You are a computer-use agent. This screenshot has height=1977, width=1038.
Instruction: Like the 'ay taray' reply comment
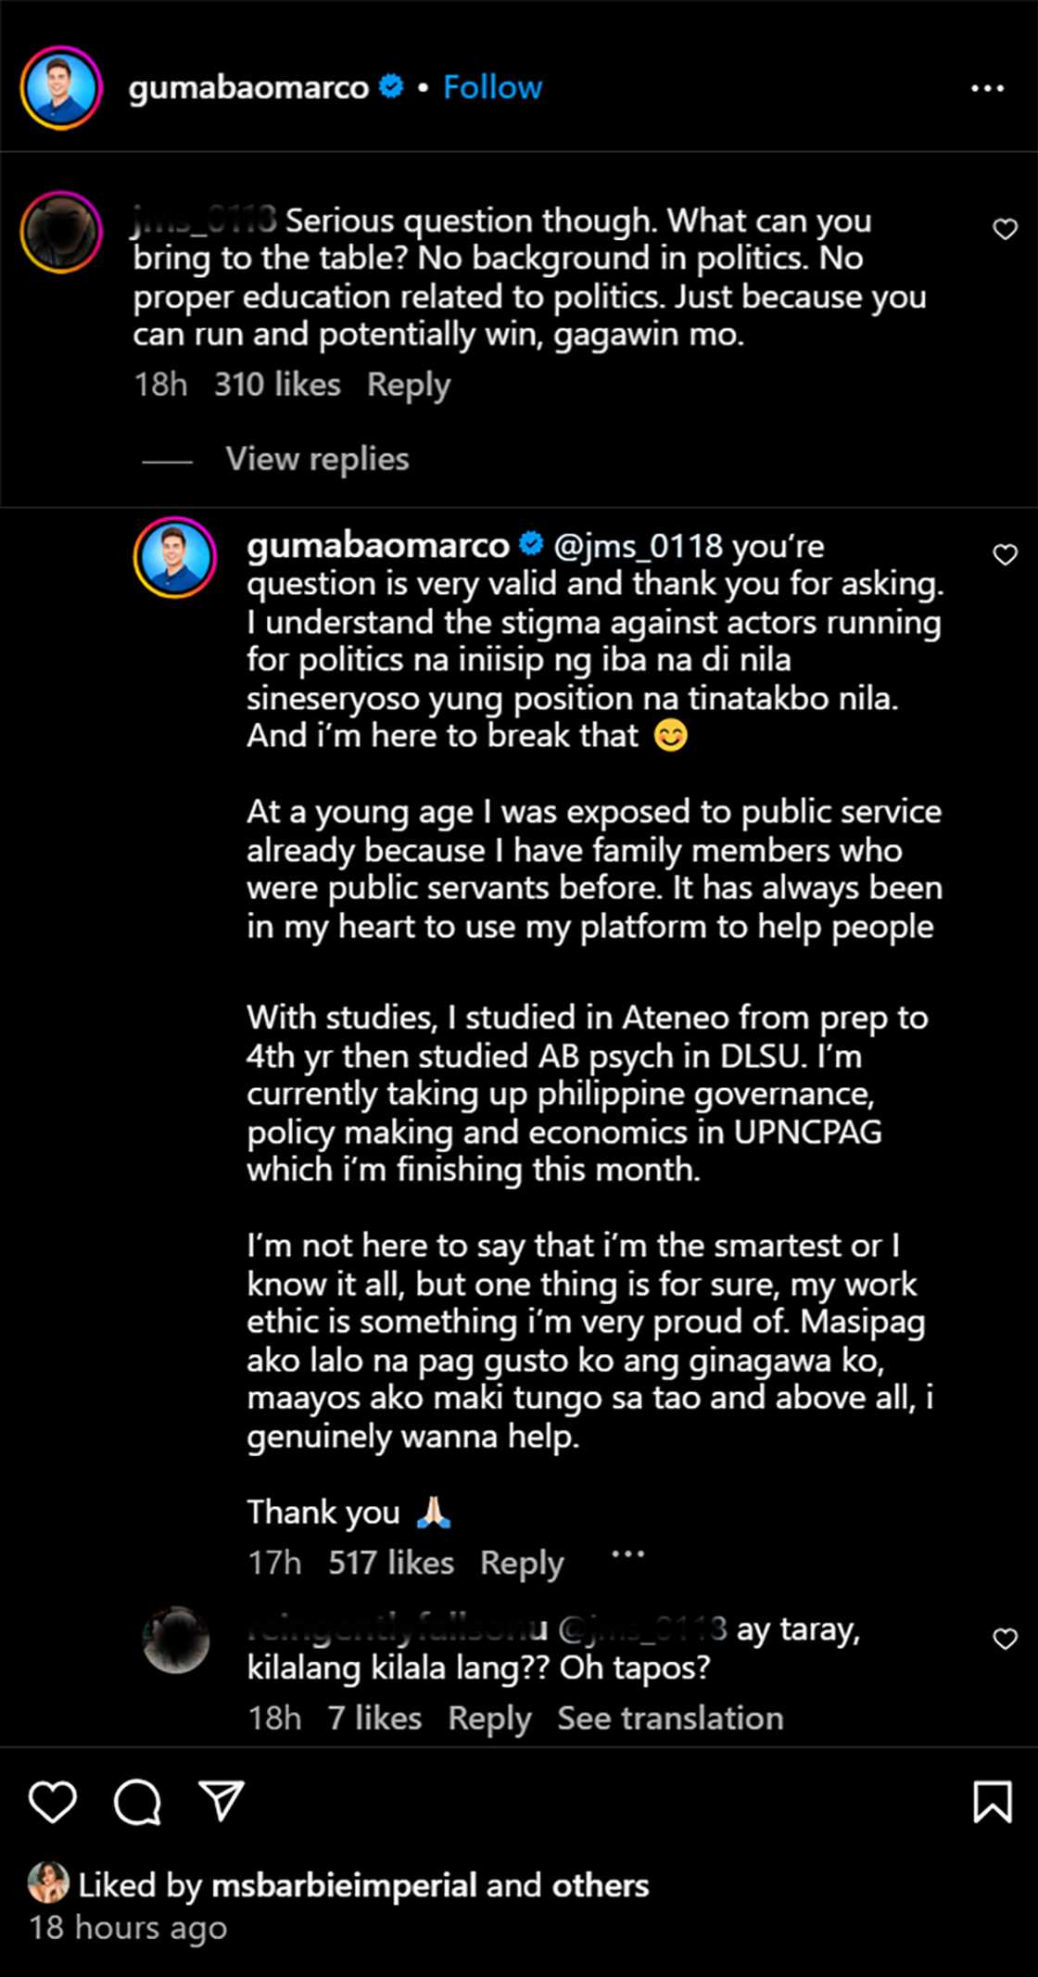[x=1005, y=1639]
